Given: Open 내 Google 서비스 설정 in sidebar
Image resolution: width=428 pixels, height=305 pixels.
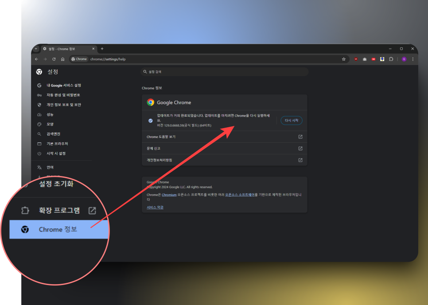Looking at the screenshot, I should pyautogui.click(x=62, y=86).
